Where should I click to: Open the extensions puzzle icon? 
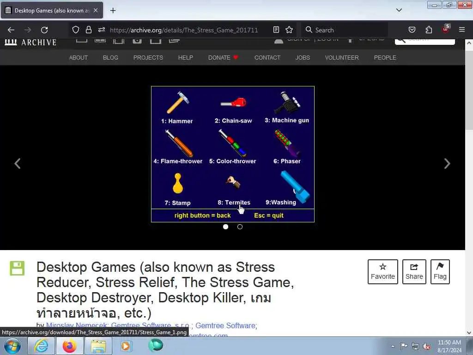(x=429, y=30)
